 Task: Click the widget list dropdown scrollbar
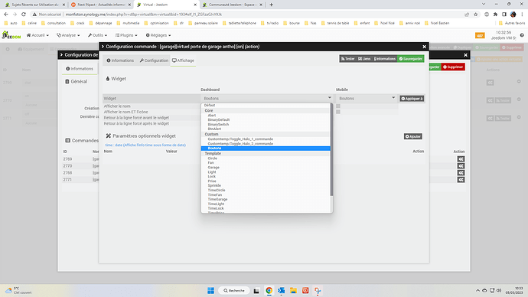tap(331, 150)
